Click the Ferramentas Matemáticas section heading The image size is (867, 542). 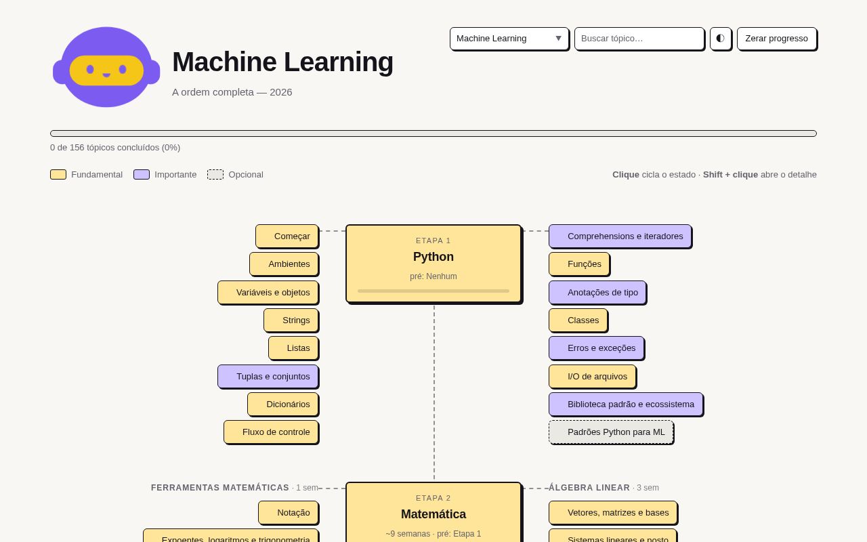[x=220, y=488]
